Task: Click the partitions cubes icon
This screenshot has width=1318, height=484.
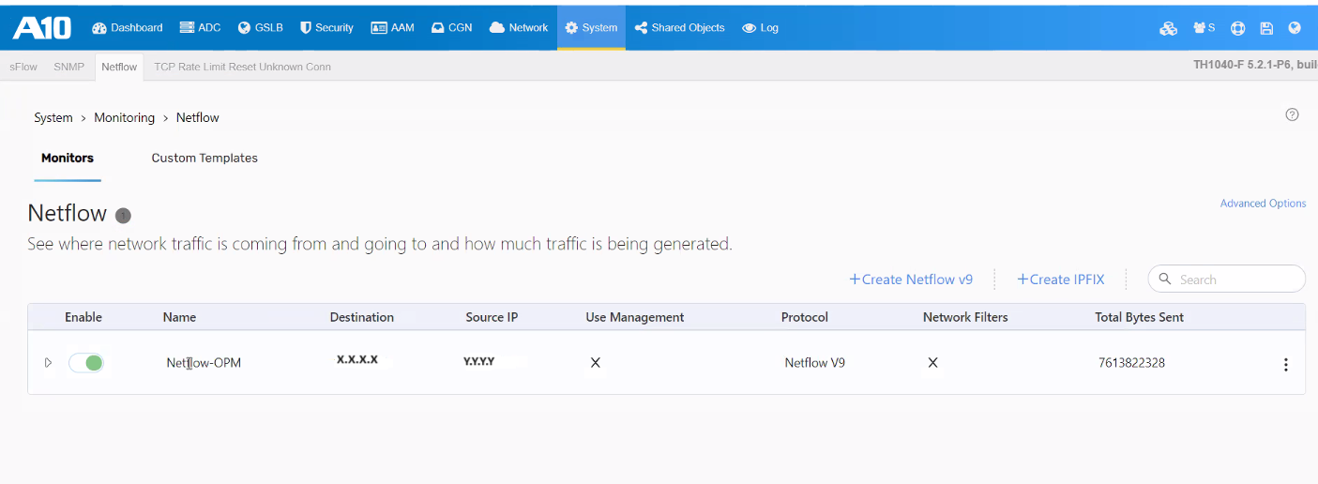Action: pos(1168,28)
